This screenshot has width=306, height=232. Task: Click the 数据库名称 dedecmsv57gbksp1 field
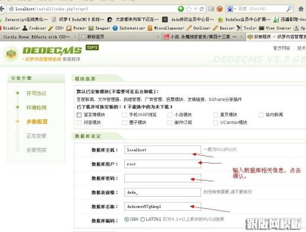coord(163,207)
